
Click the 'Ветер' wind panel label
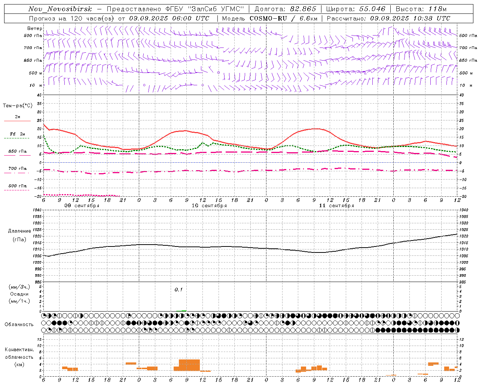pyautogui.click(x=34, y=28)
